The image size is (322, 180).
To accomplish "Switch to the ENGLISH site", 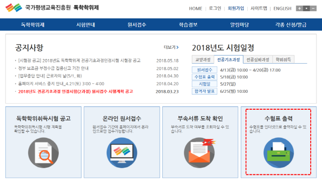I will [x=283, y=8].
